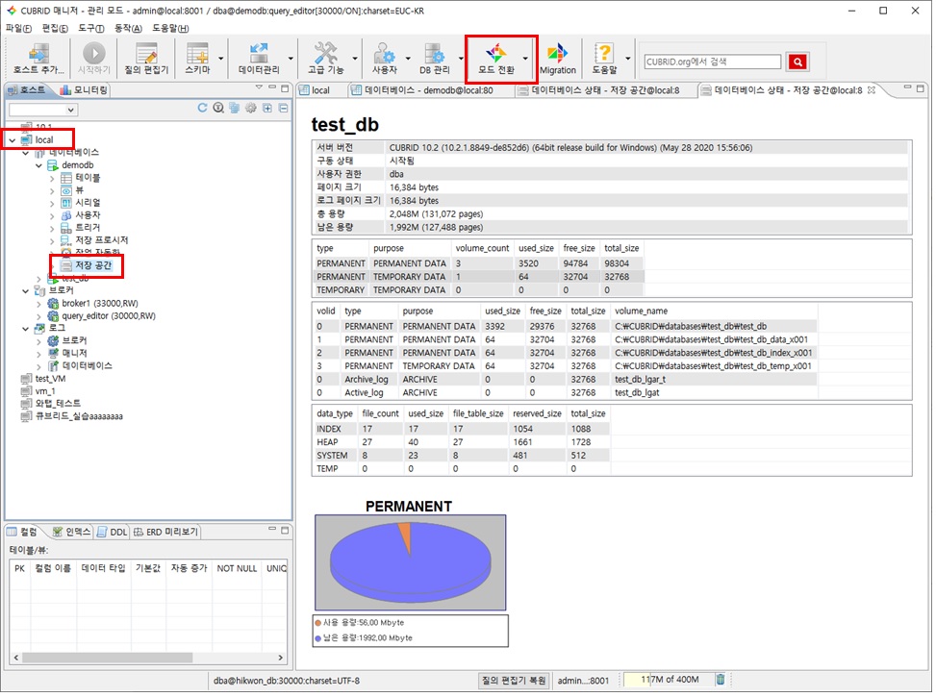The width and height of the screenshot is (936, 697).
Task: Open the 편집(E) menu
Action: click(55, 28)
